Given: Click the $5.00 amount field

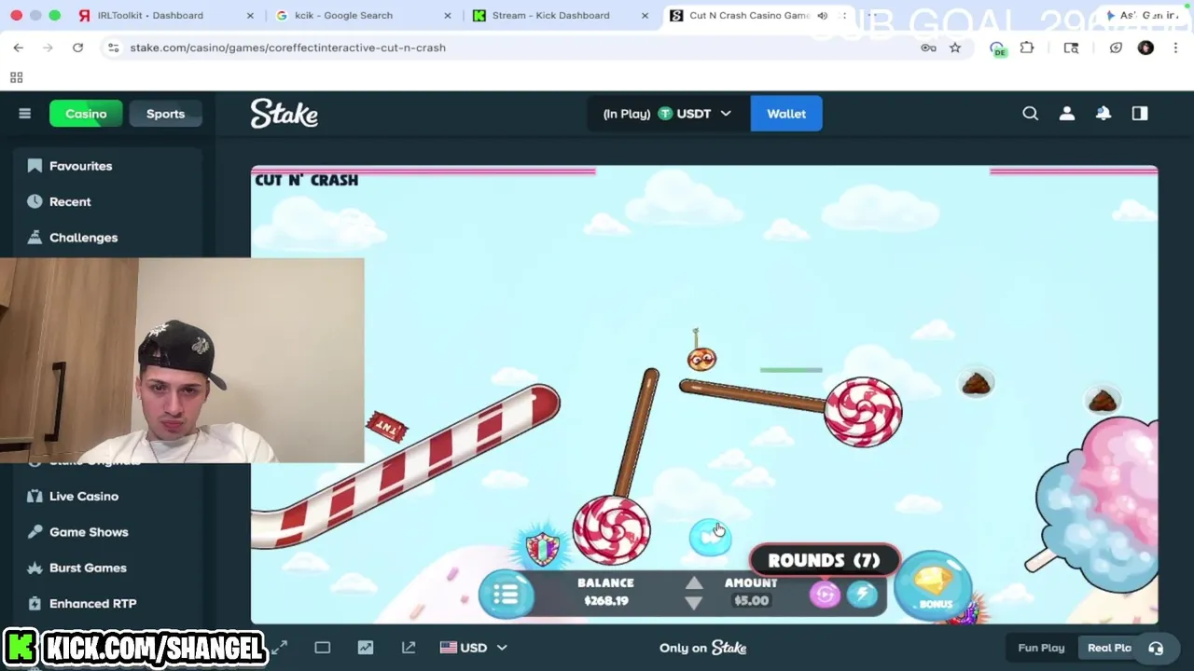Looking at the screenshot, I should pos(751,601).
